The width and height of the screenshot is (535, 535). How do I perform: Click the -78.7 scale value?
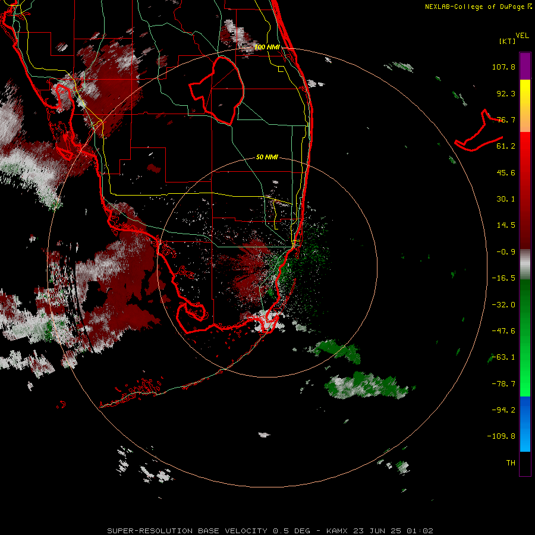pos(503,384)
